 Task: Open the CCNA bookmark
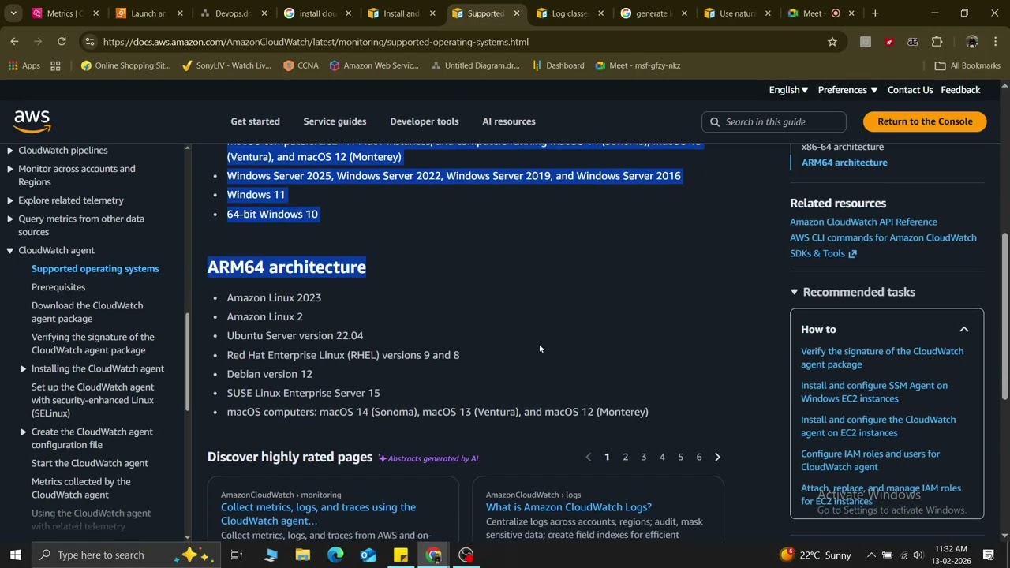pyautogui.click(x=301, y=65)
